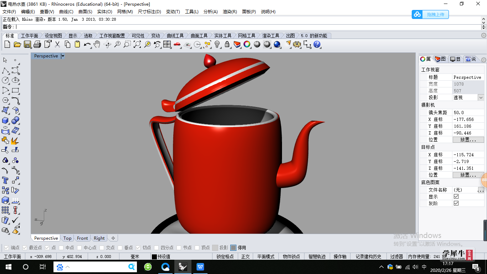The image size is (487, 274).
Task: Open the taskbar notification center icon
Action: [x=476, y=267]
